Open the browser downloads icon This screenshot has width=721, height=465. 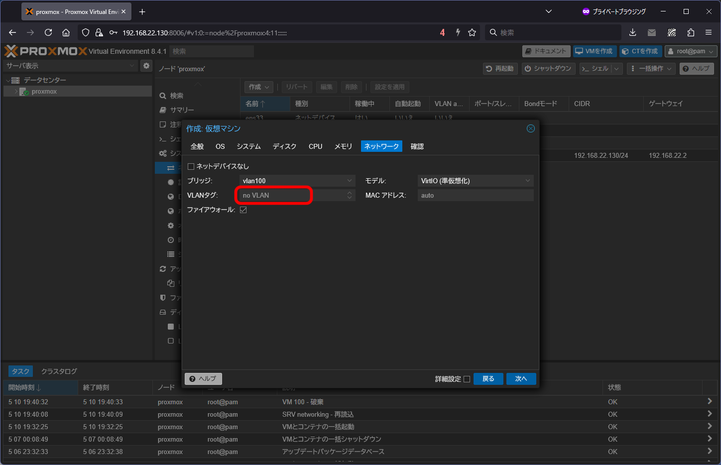point(632,32)
